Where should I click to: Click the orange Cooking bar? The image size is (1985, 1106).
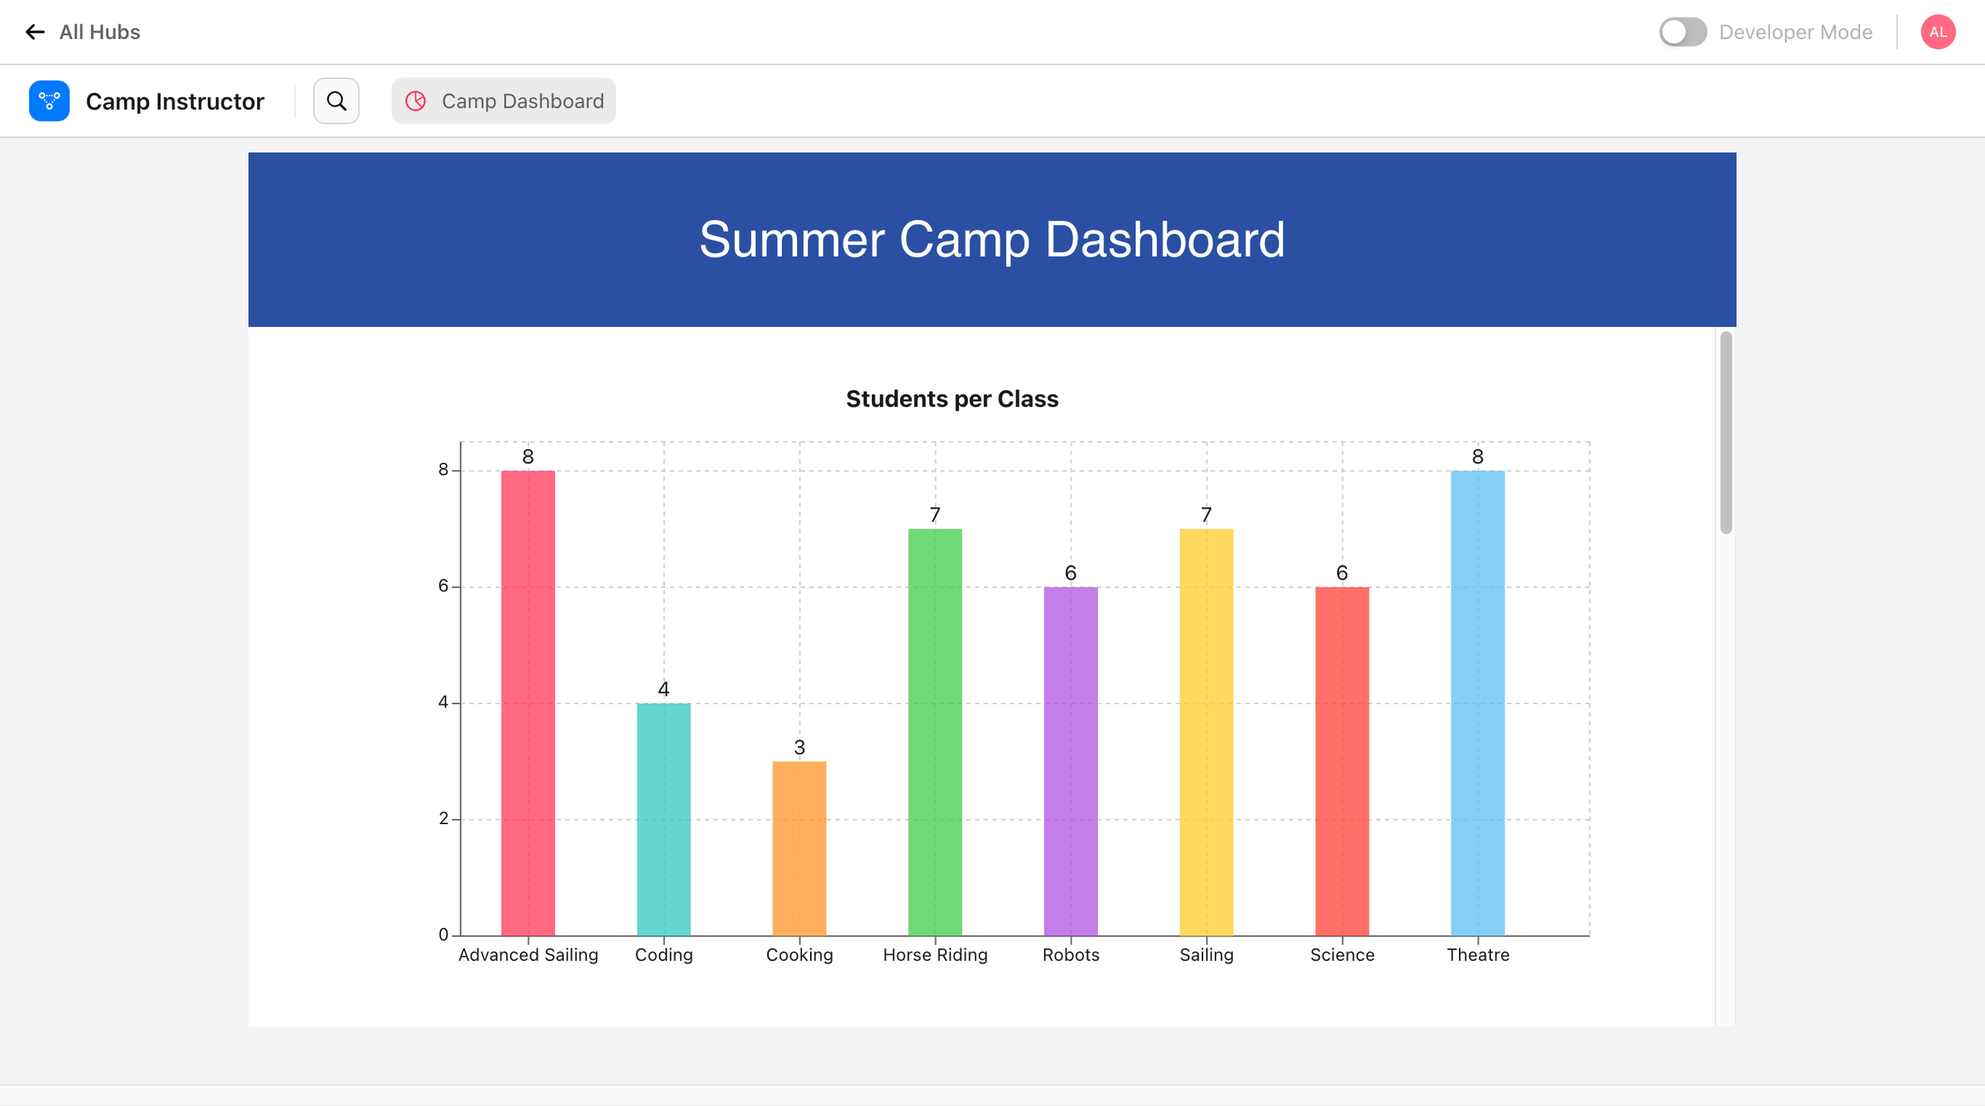[x=799, y=848]
